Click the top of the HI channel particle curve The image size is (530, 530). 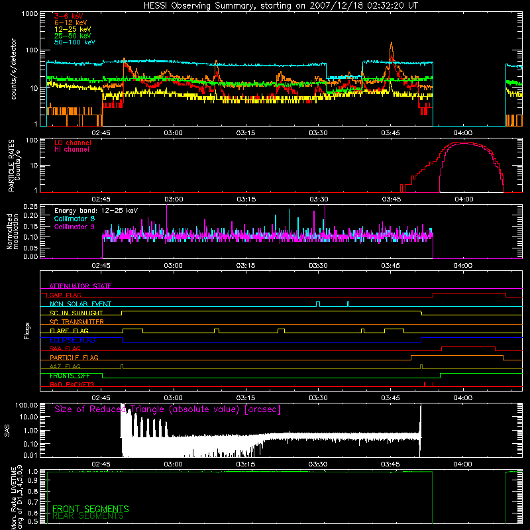click(x=464, y=144)
